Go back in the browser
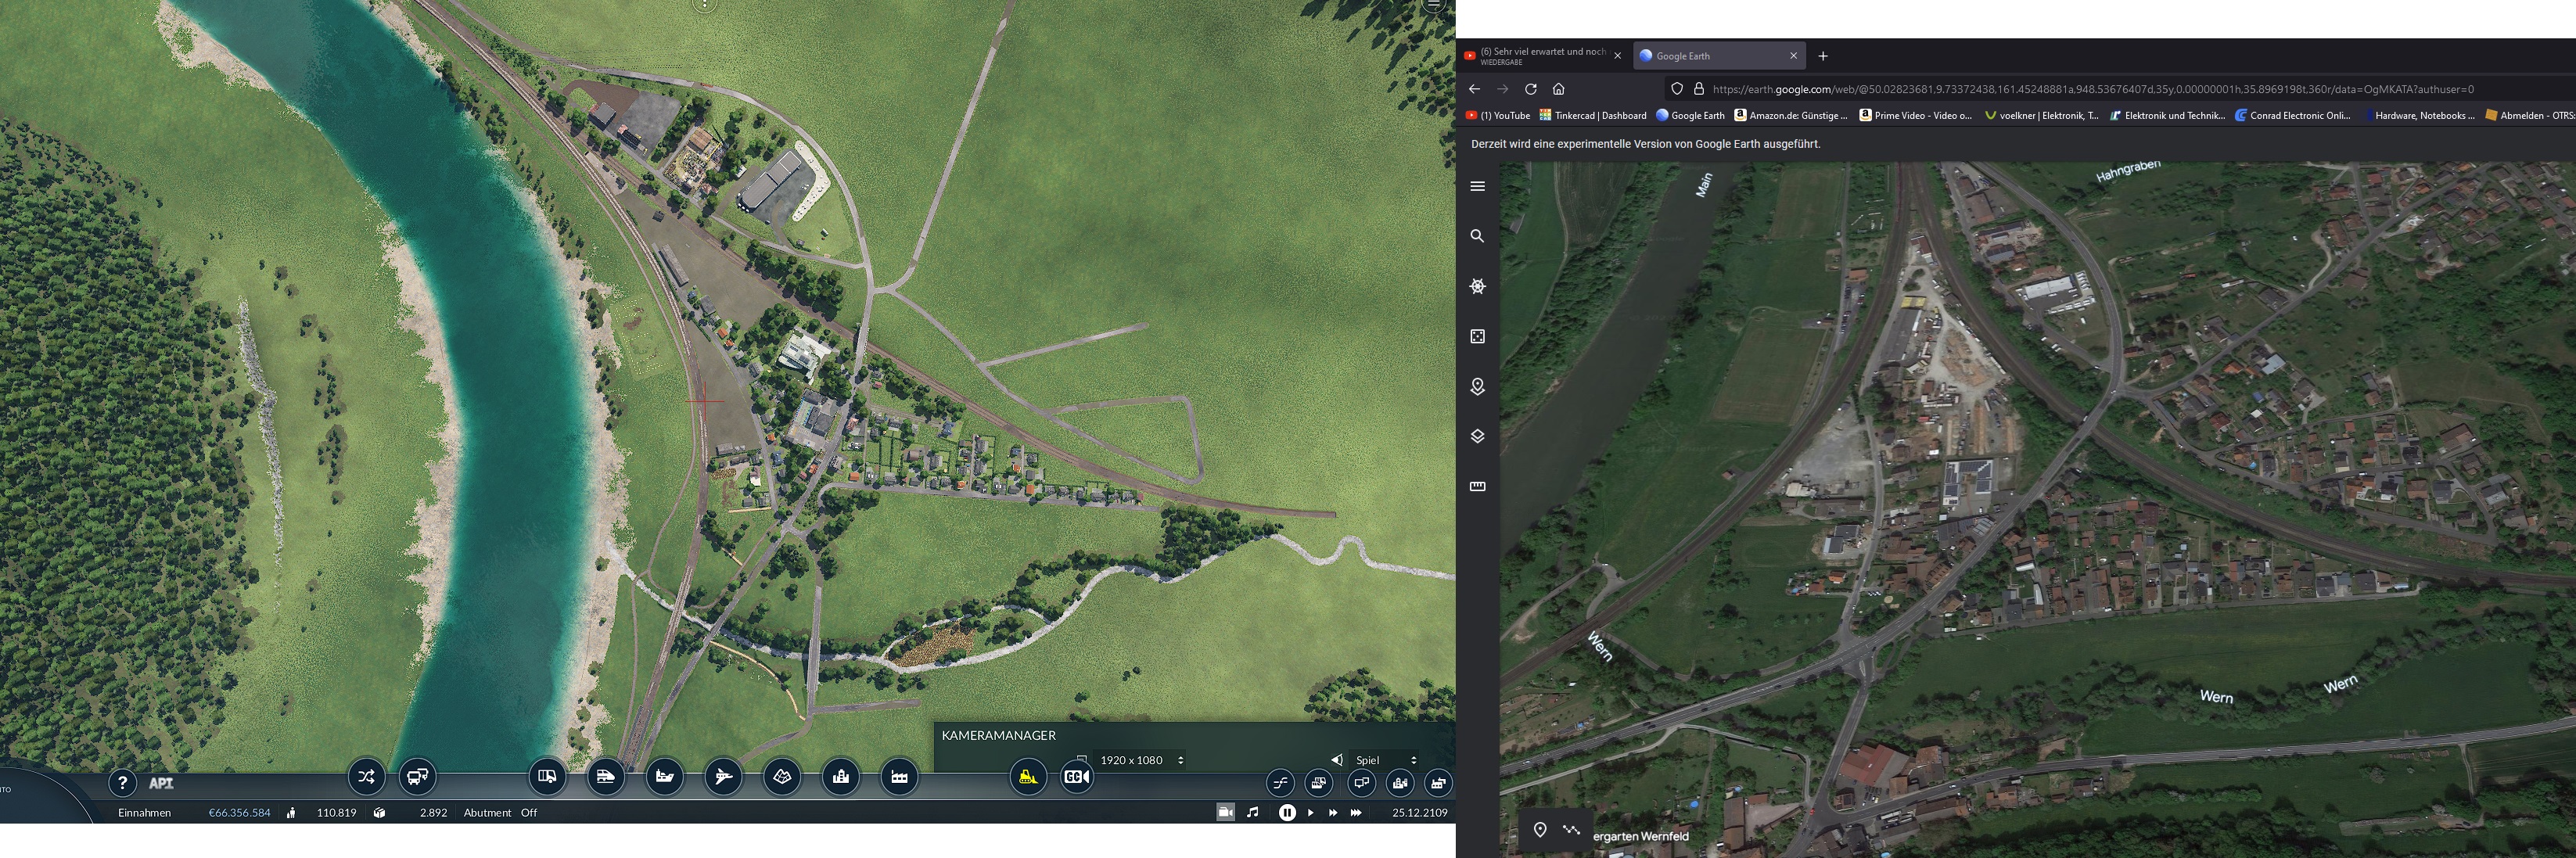Screen dimensions: 2576x858 pos(1474,89)
